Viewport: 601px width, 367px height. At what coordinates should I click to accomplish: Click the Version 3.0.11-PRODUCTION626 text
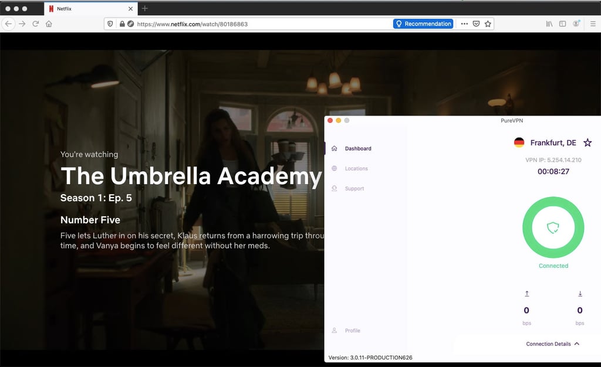370,358
